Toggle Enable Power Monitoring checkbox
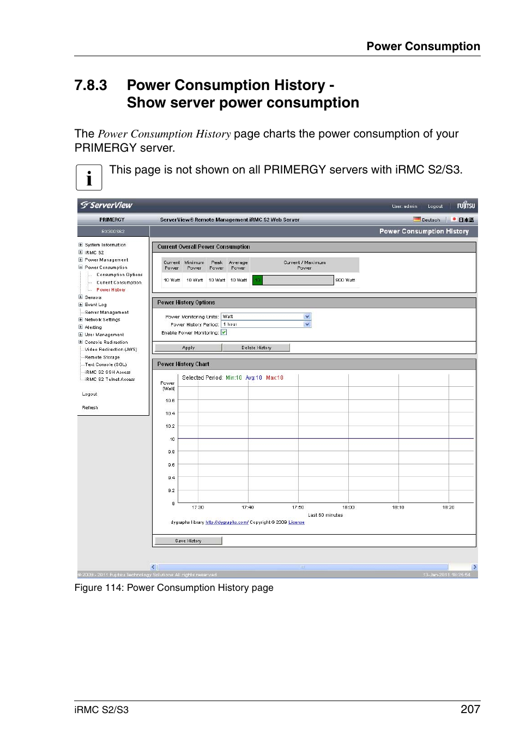520x736 pixels. pyautogui.click(x=223, y=332)
